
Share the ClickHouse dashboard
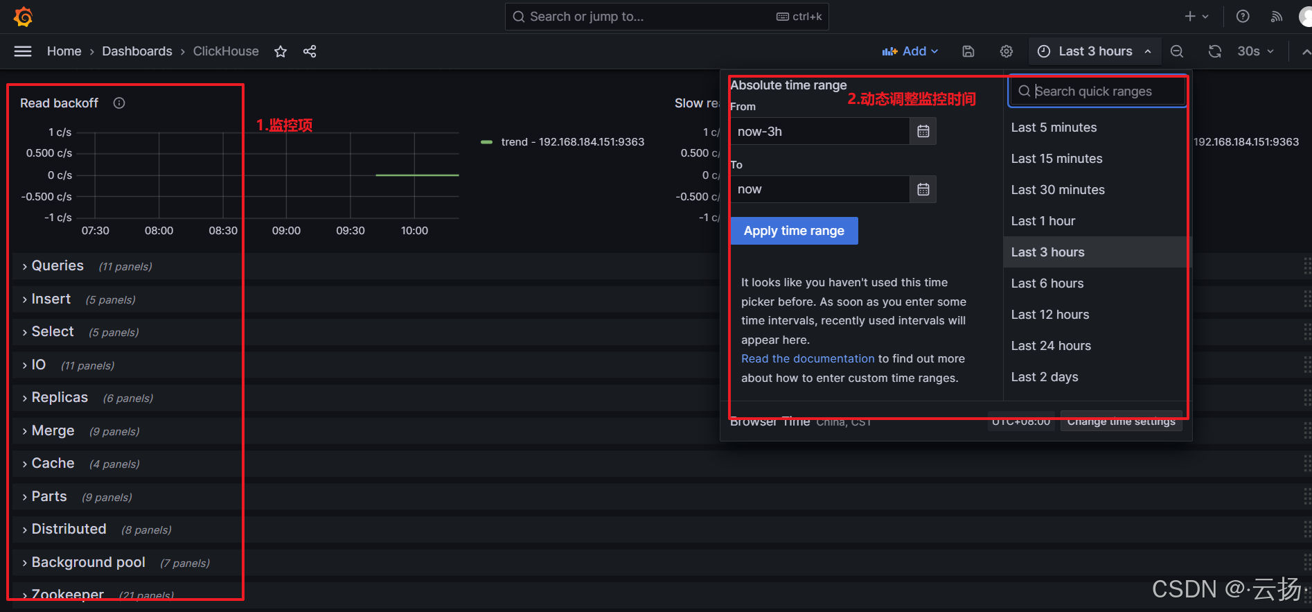310,51
